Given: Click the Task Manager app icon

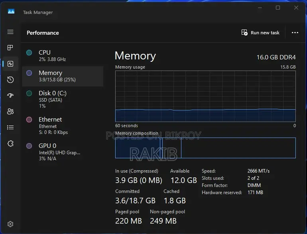Looking at the screenshot, I should pos(11,11).
